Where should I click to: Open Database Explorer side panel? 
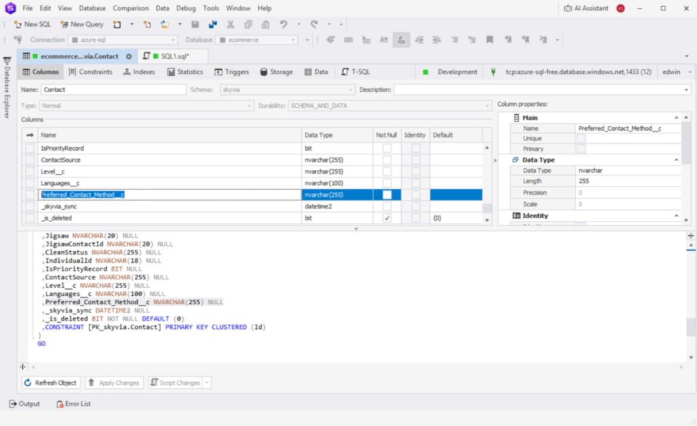7,88
